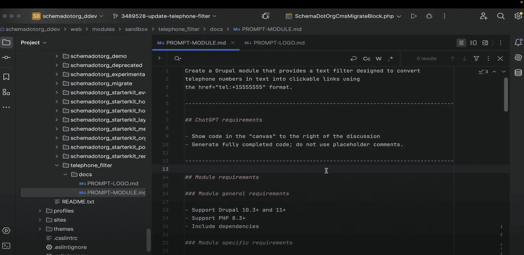The height and width of the screenshot is (255, 524).
Task: Toggle Words (W) option in find bar
Action: tap(379, 59)
